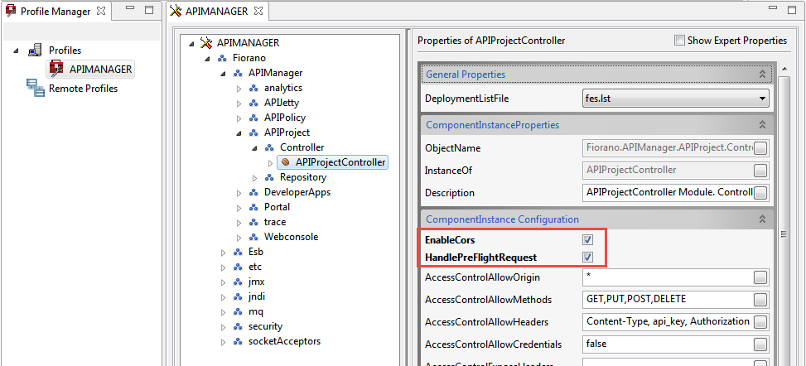806x366 pixels.
Task: Select APIMANAGER profile icon in Profile Manager
Action: click(56, 69)
